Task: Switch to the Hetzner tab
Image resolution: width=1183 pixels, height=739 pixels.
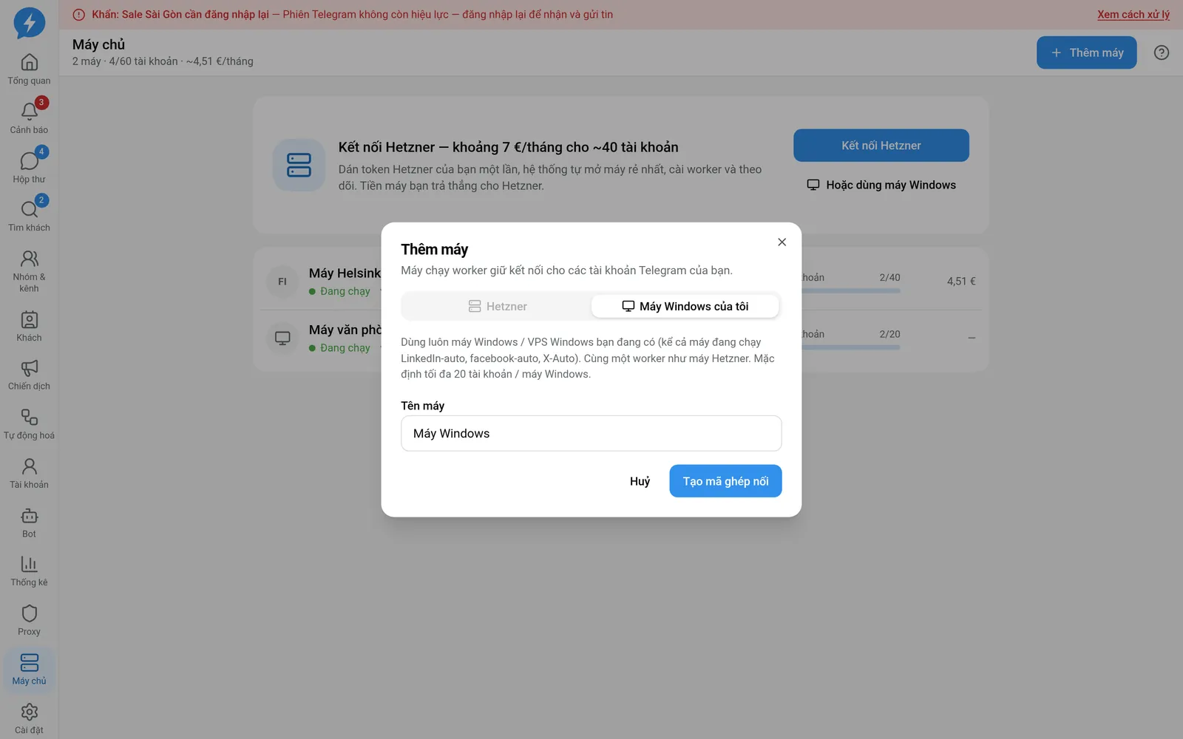Action: 498,306
